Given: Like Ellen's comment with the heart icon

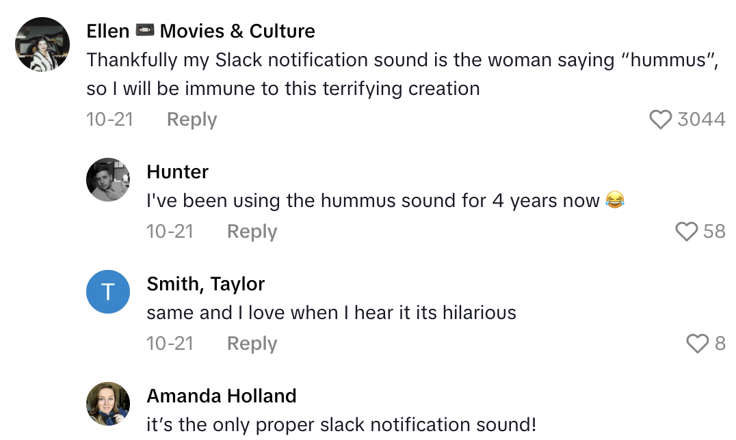Looking at the screenshot, I should (660, 120).
